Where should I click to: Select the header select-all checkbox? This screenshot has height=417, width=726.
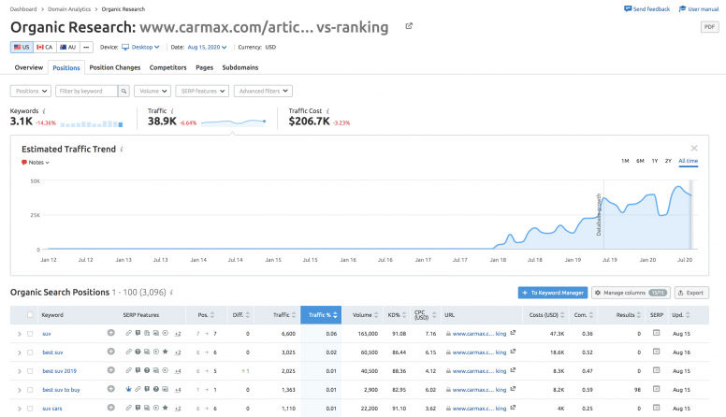[30, 315]
